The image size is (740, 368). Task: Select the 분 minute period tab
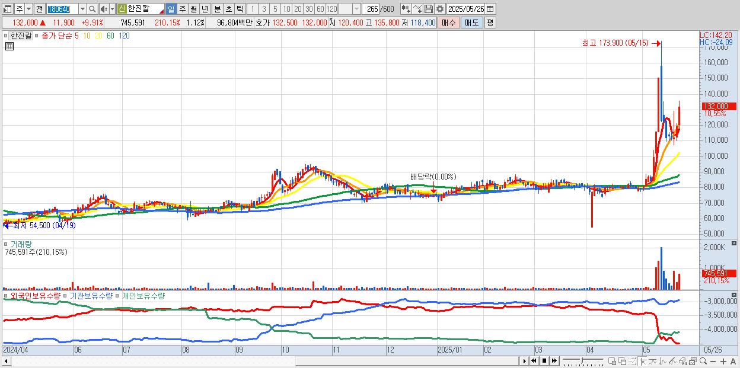pos(217,9)
